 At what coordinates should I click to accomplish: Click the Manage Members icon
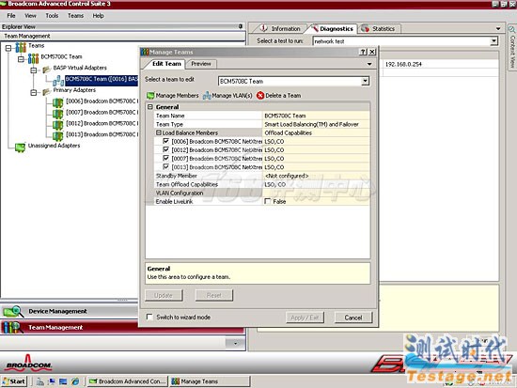(x=150, y=96)
